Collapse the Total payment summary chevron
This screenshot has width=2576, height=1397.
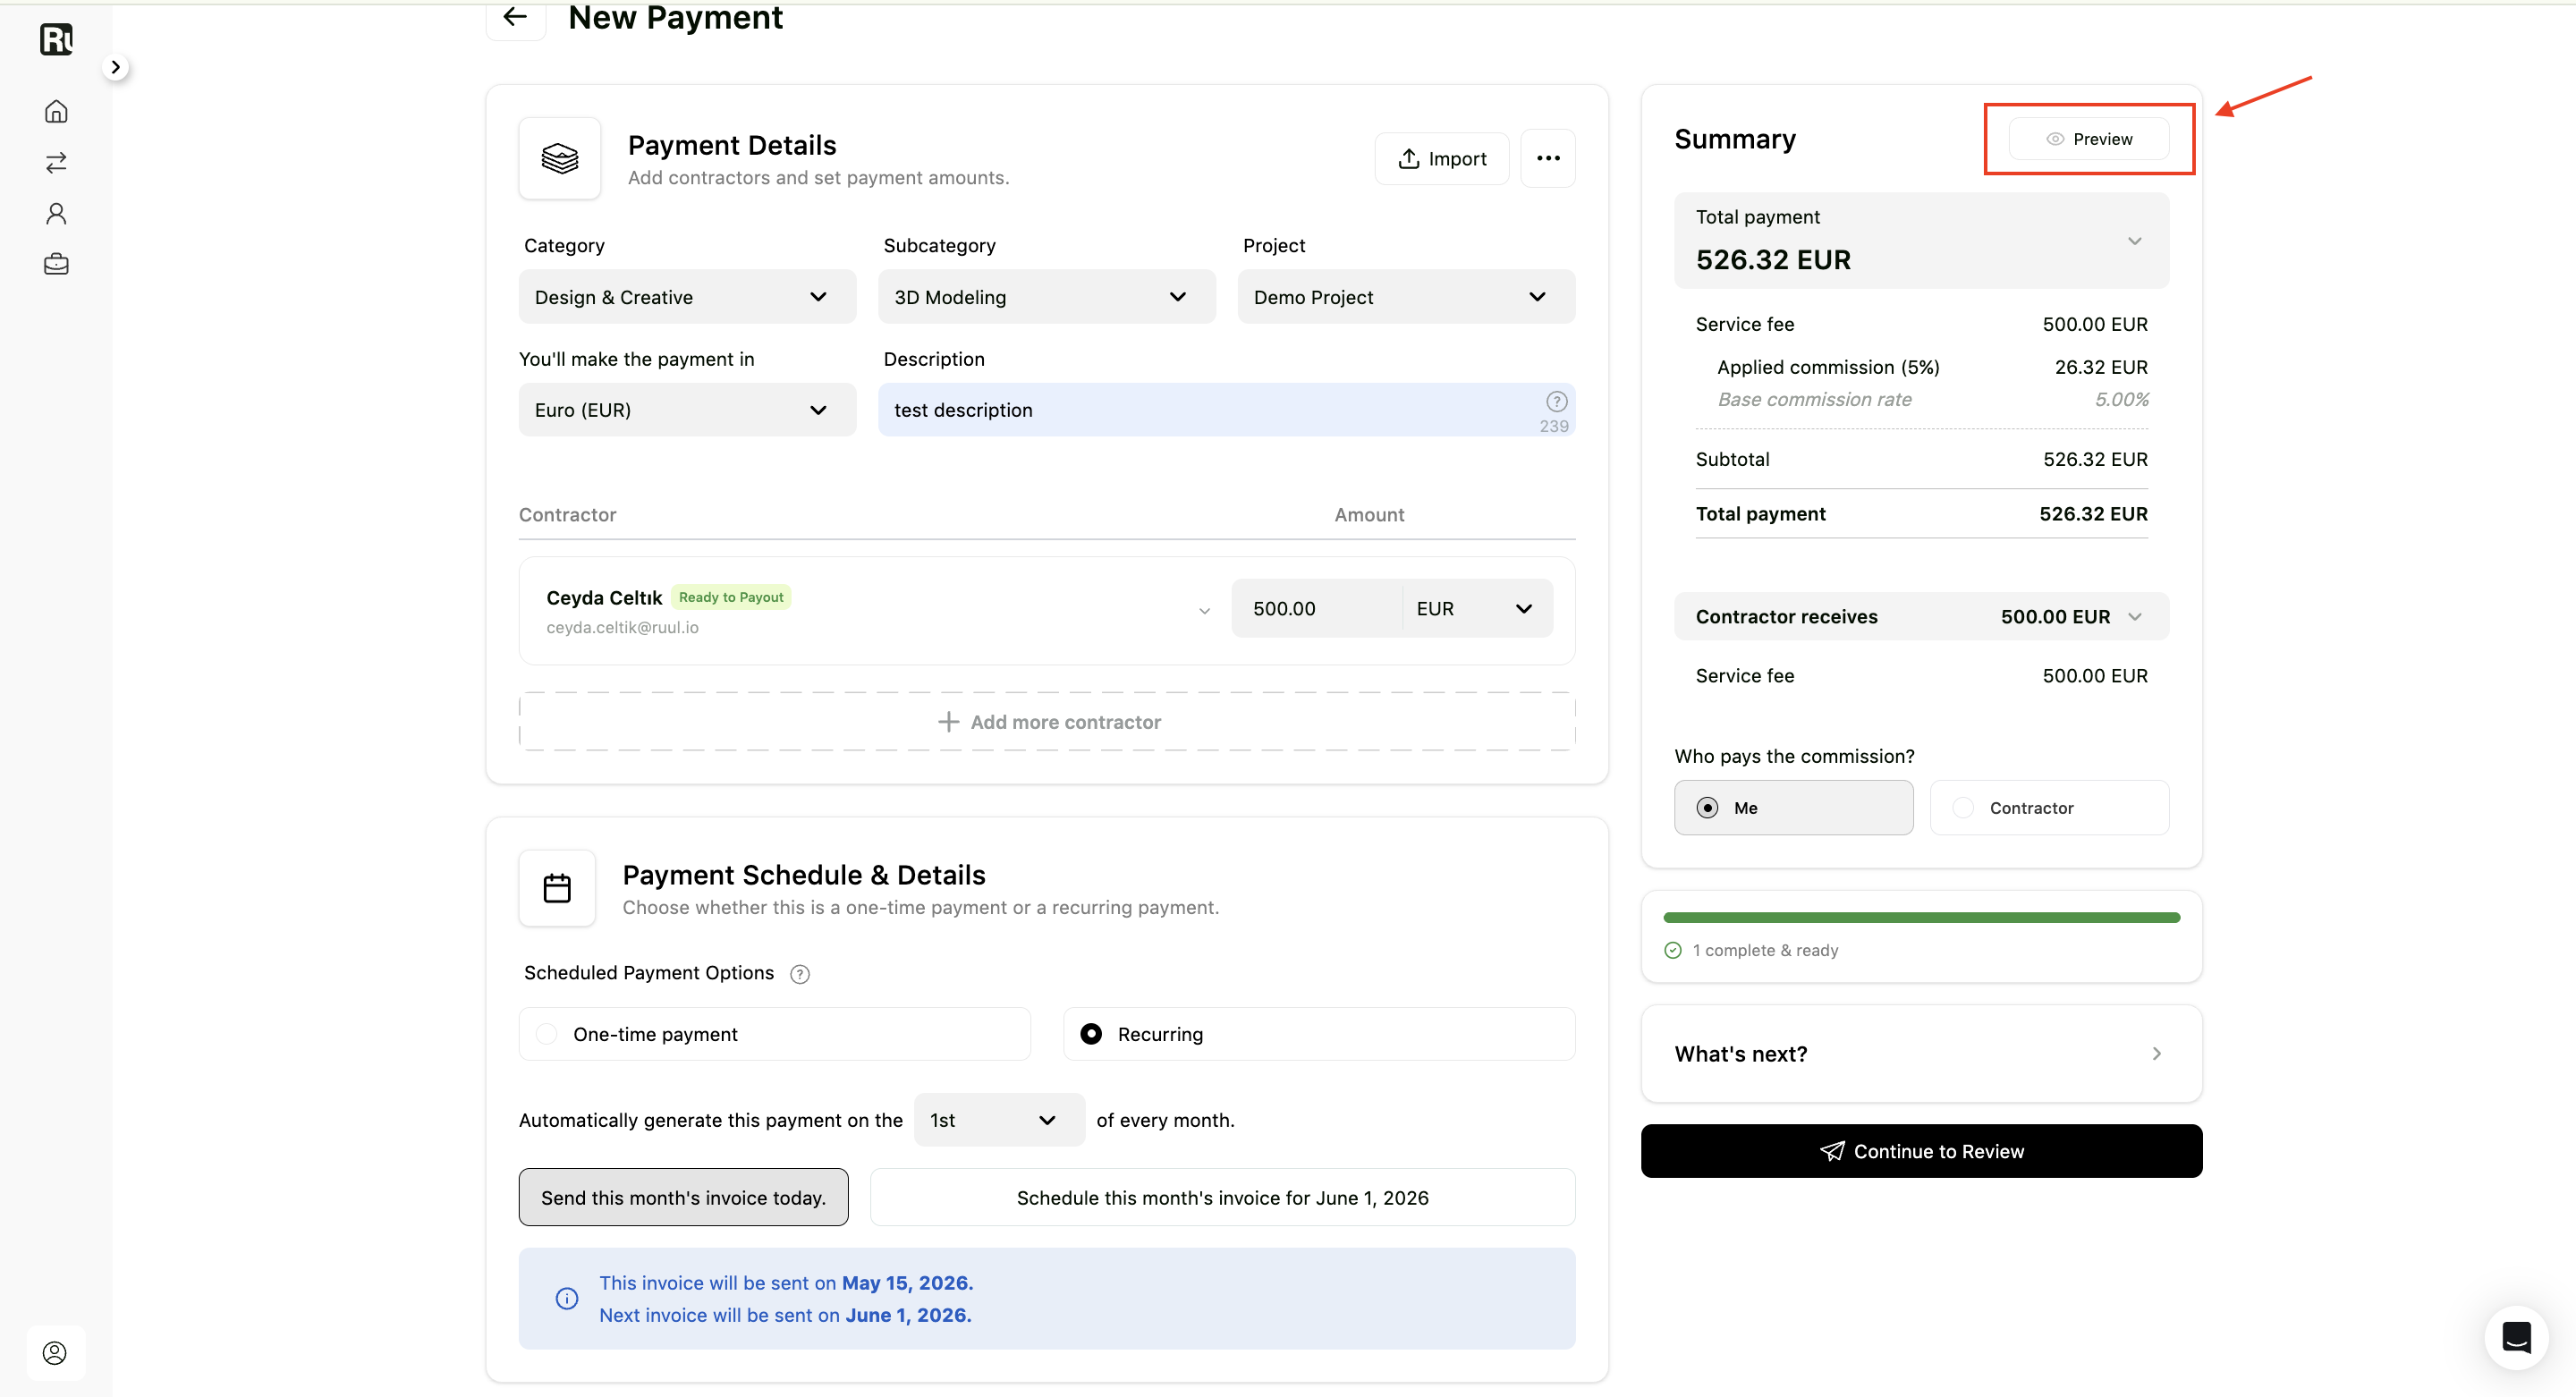pos(2135,241)
